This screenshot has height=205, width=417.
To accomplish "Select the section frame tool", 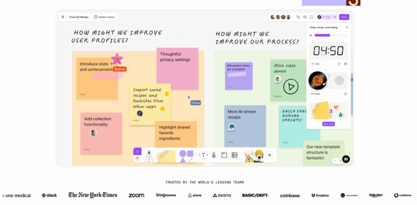I will click(224, 155).
